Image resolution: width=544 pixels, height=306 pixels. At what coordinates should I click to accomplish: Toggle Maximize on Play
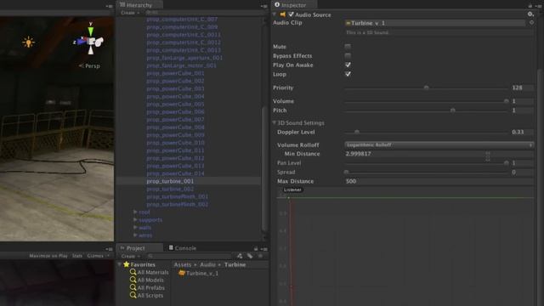(48, 256)
